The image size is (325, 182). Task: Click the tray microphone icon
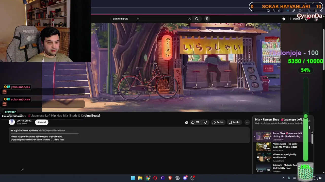(x=289, y=178)
